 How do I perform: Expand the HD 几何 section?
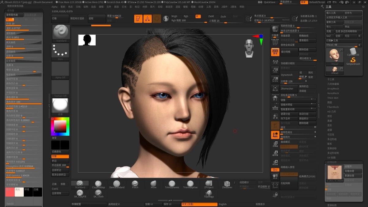coord(331,112)
